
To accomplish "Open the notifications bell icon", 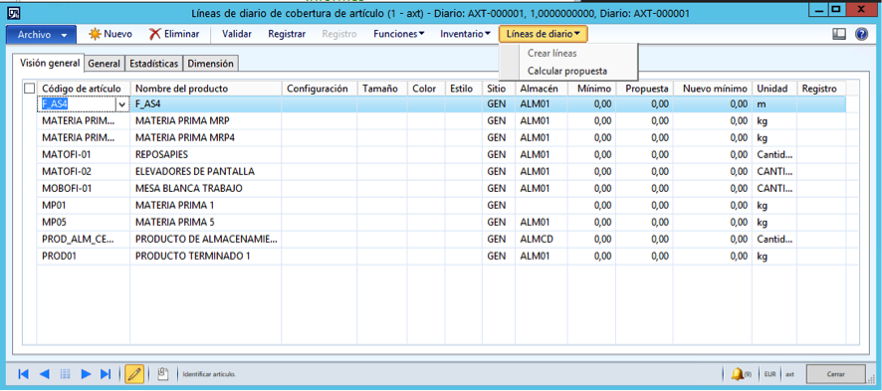I will click(x=738, y=373).
